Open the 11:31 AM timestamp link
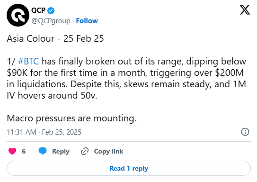The image size is (257, 182). click(x=21, y=132)
